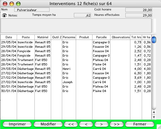Go to next record with > button
161x129 pixels.
click(101, 124)
